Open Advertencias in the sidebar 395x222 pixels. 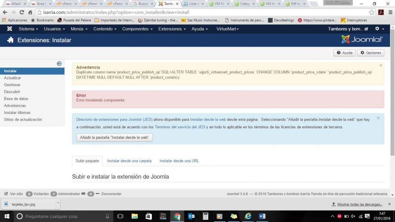tap(15, 106)
